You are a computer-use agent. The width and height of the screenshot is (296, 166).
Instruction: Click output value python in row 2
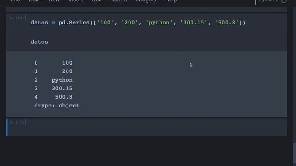(x=62, y=80)
